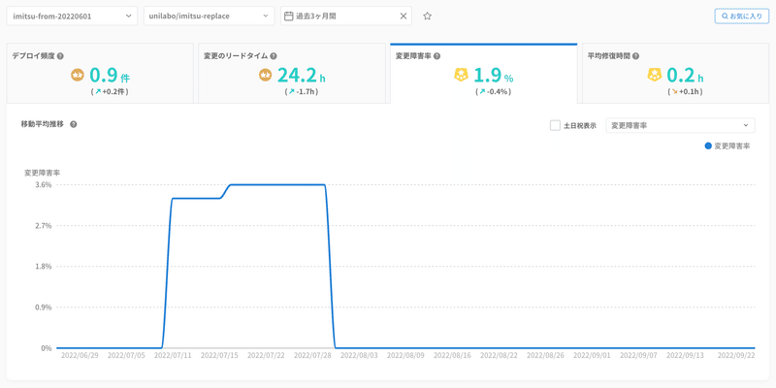Open the imitsu-from-20220601 dropdown
The height and width of the screenshot is (388, 776).
[x=72, y=16]
